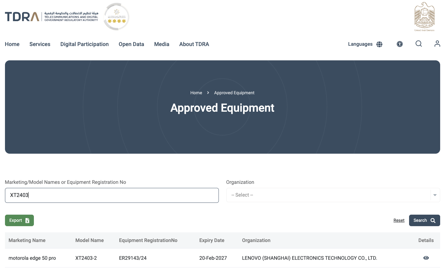Image resolution: width=447 pixels, height=275 pixels.
Task: Select the motorola edge 50 pro cell
Action: 32,258
